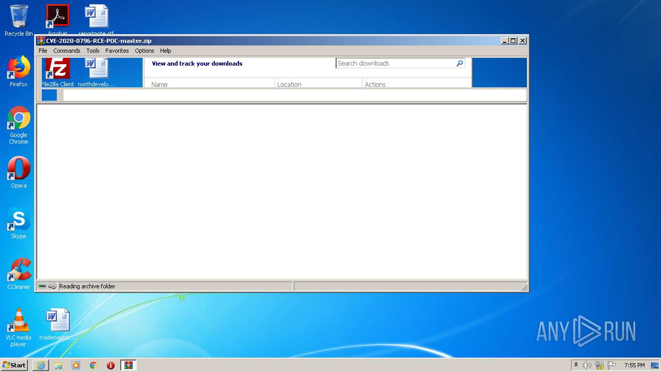Click the disk drive icon in WinRAR status bar

[x=42, y=286]
